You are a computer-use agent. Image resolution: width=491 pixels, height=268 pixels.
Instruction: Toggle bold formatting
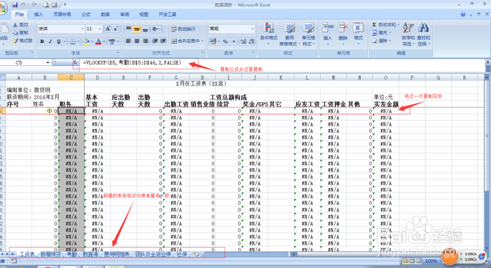[x=42, y=41]
